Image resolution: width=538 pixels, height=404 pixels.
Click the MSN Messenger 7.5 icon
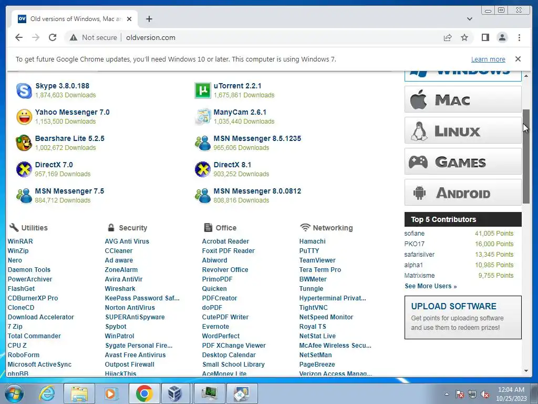pos(24,196)
